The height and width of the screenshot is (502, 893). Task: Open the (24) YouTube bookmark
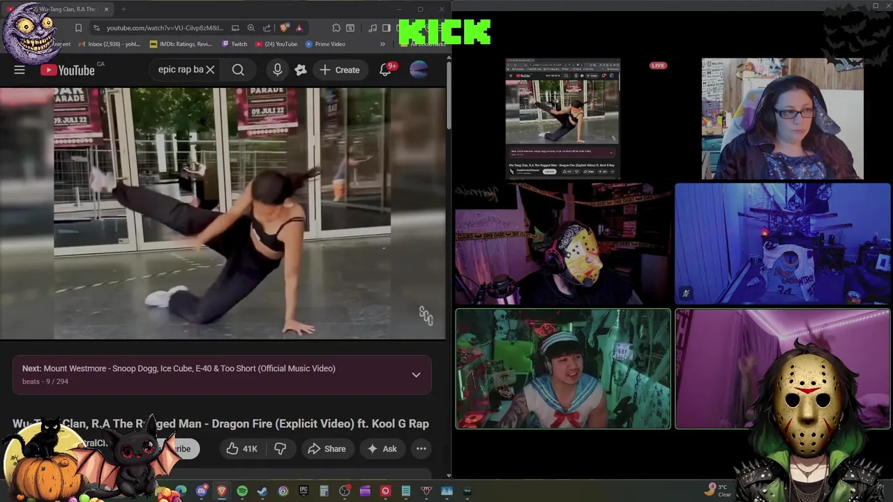tap(276, 44)
